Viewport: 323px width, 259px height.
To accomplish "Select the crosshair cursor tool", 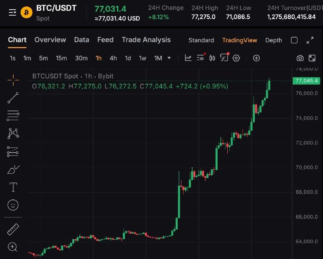I will point(13,80).
